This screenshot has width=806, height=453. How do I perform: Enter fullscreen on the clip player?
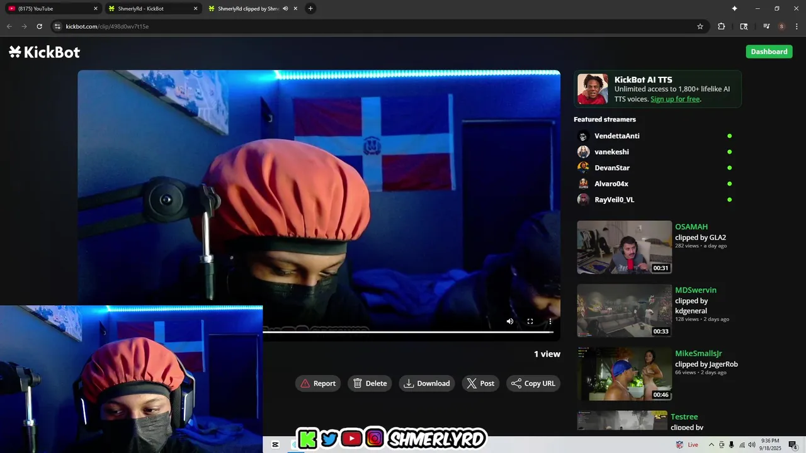[530, 322]
